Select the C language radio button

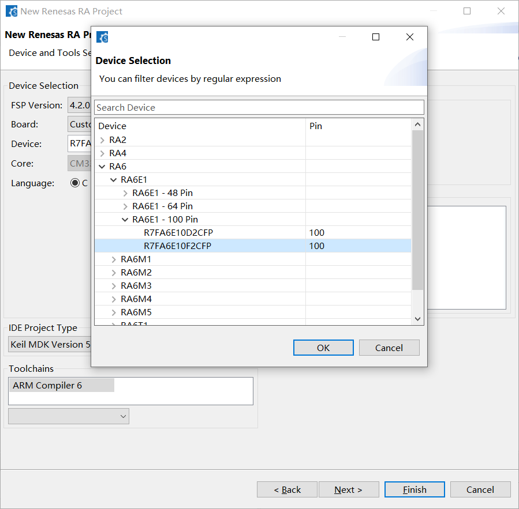[x=75, y=183]
